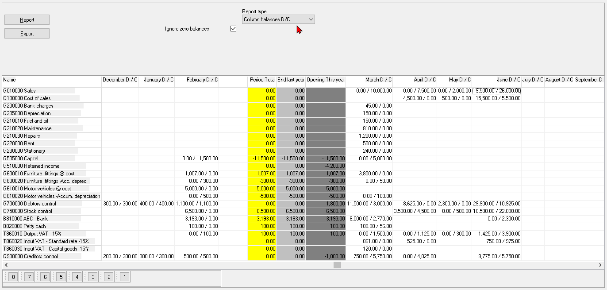Click the horizontal scrollbar thumb
Image resolution: width=607 pixels, height=290 pixels.
tap(337, 265)
